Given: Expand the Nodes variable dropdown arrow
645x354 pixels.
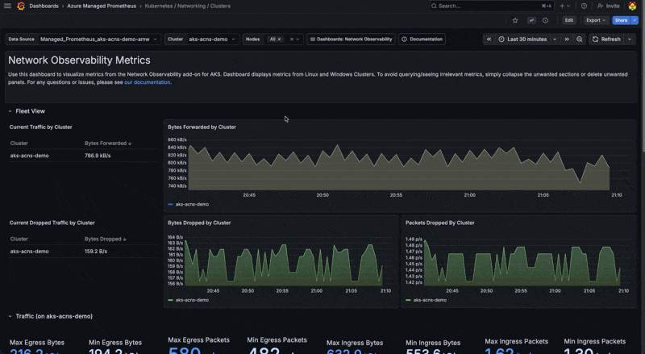Looking at the screenshot, I should [298, 39].
